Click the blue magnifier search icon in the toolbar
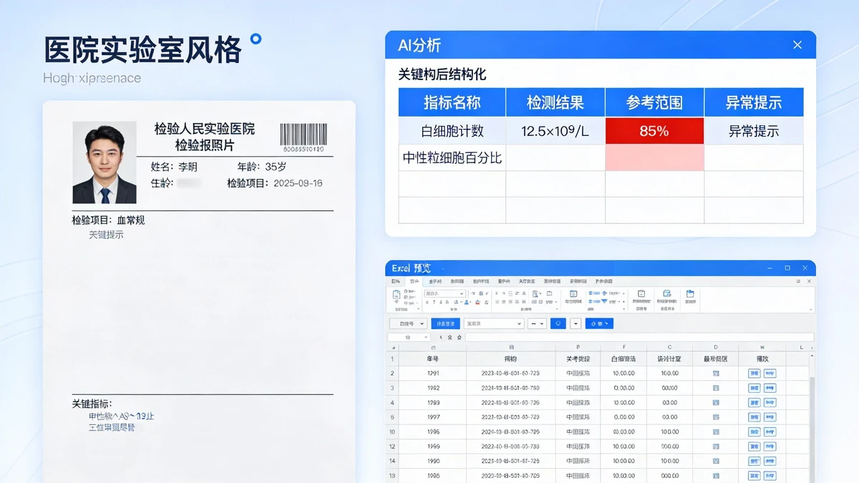859x483 pixels. tap(558, 323)
